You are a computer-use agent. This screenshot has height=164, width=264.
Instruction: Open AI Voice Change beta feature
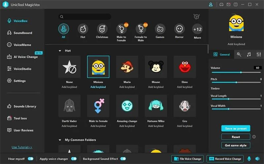click(22, 57)
